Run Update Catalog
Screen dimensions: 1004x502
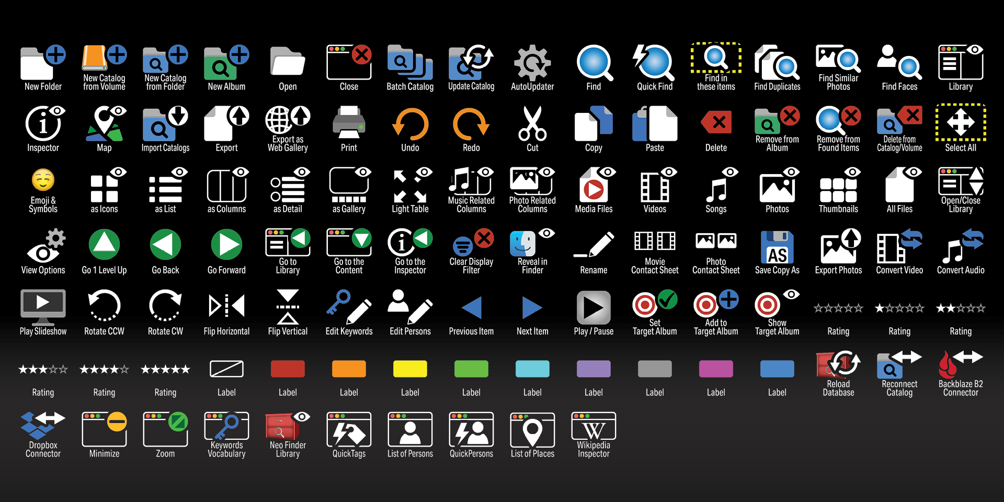click(x=471, y=62)
